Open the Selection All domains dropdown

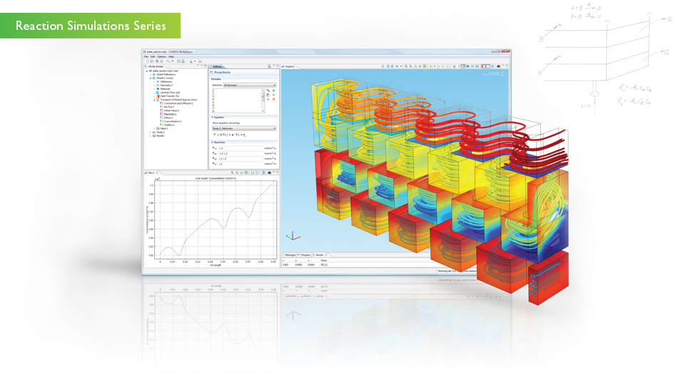coord(250,85)
